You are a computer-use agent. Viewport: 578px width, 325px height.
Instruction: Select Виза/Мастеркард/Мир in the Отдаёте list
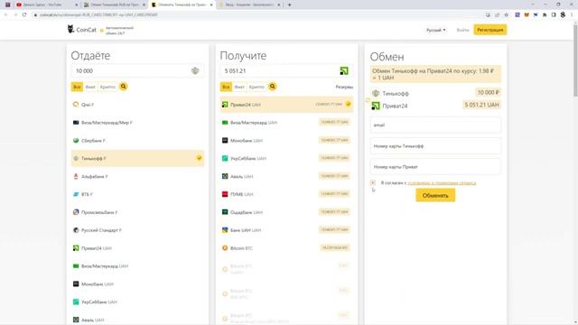point(137,123)
